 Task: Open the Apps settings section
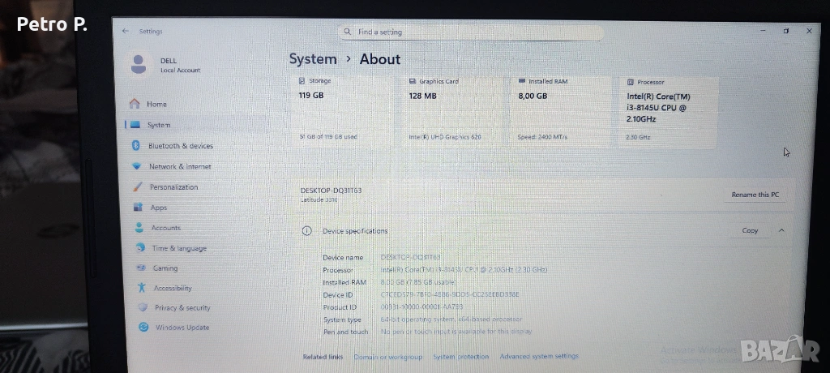158,208
